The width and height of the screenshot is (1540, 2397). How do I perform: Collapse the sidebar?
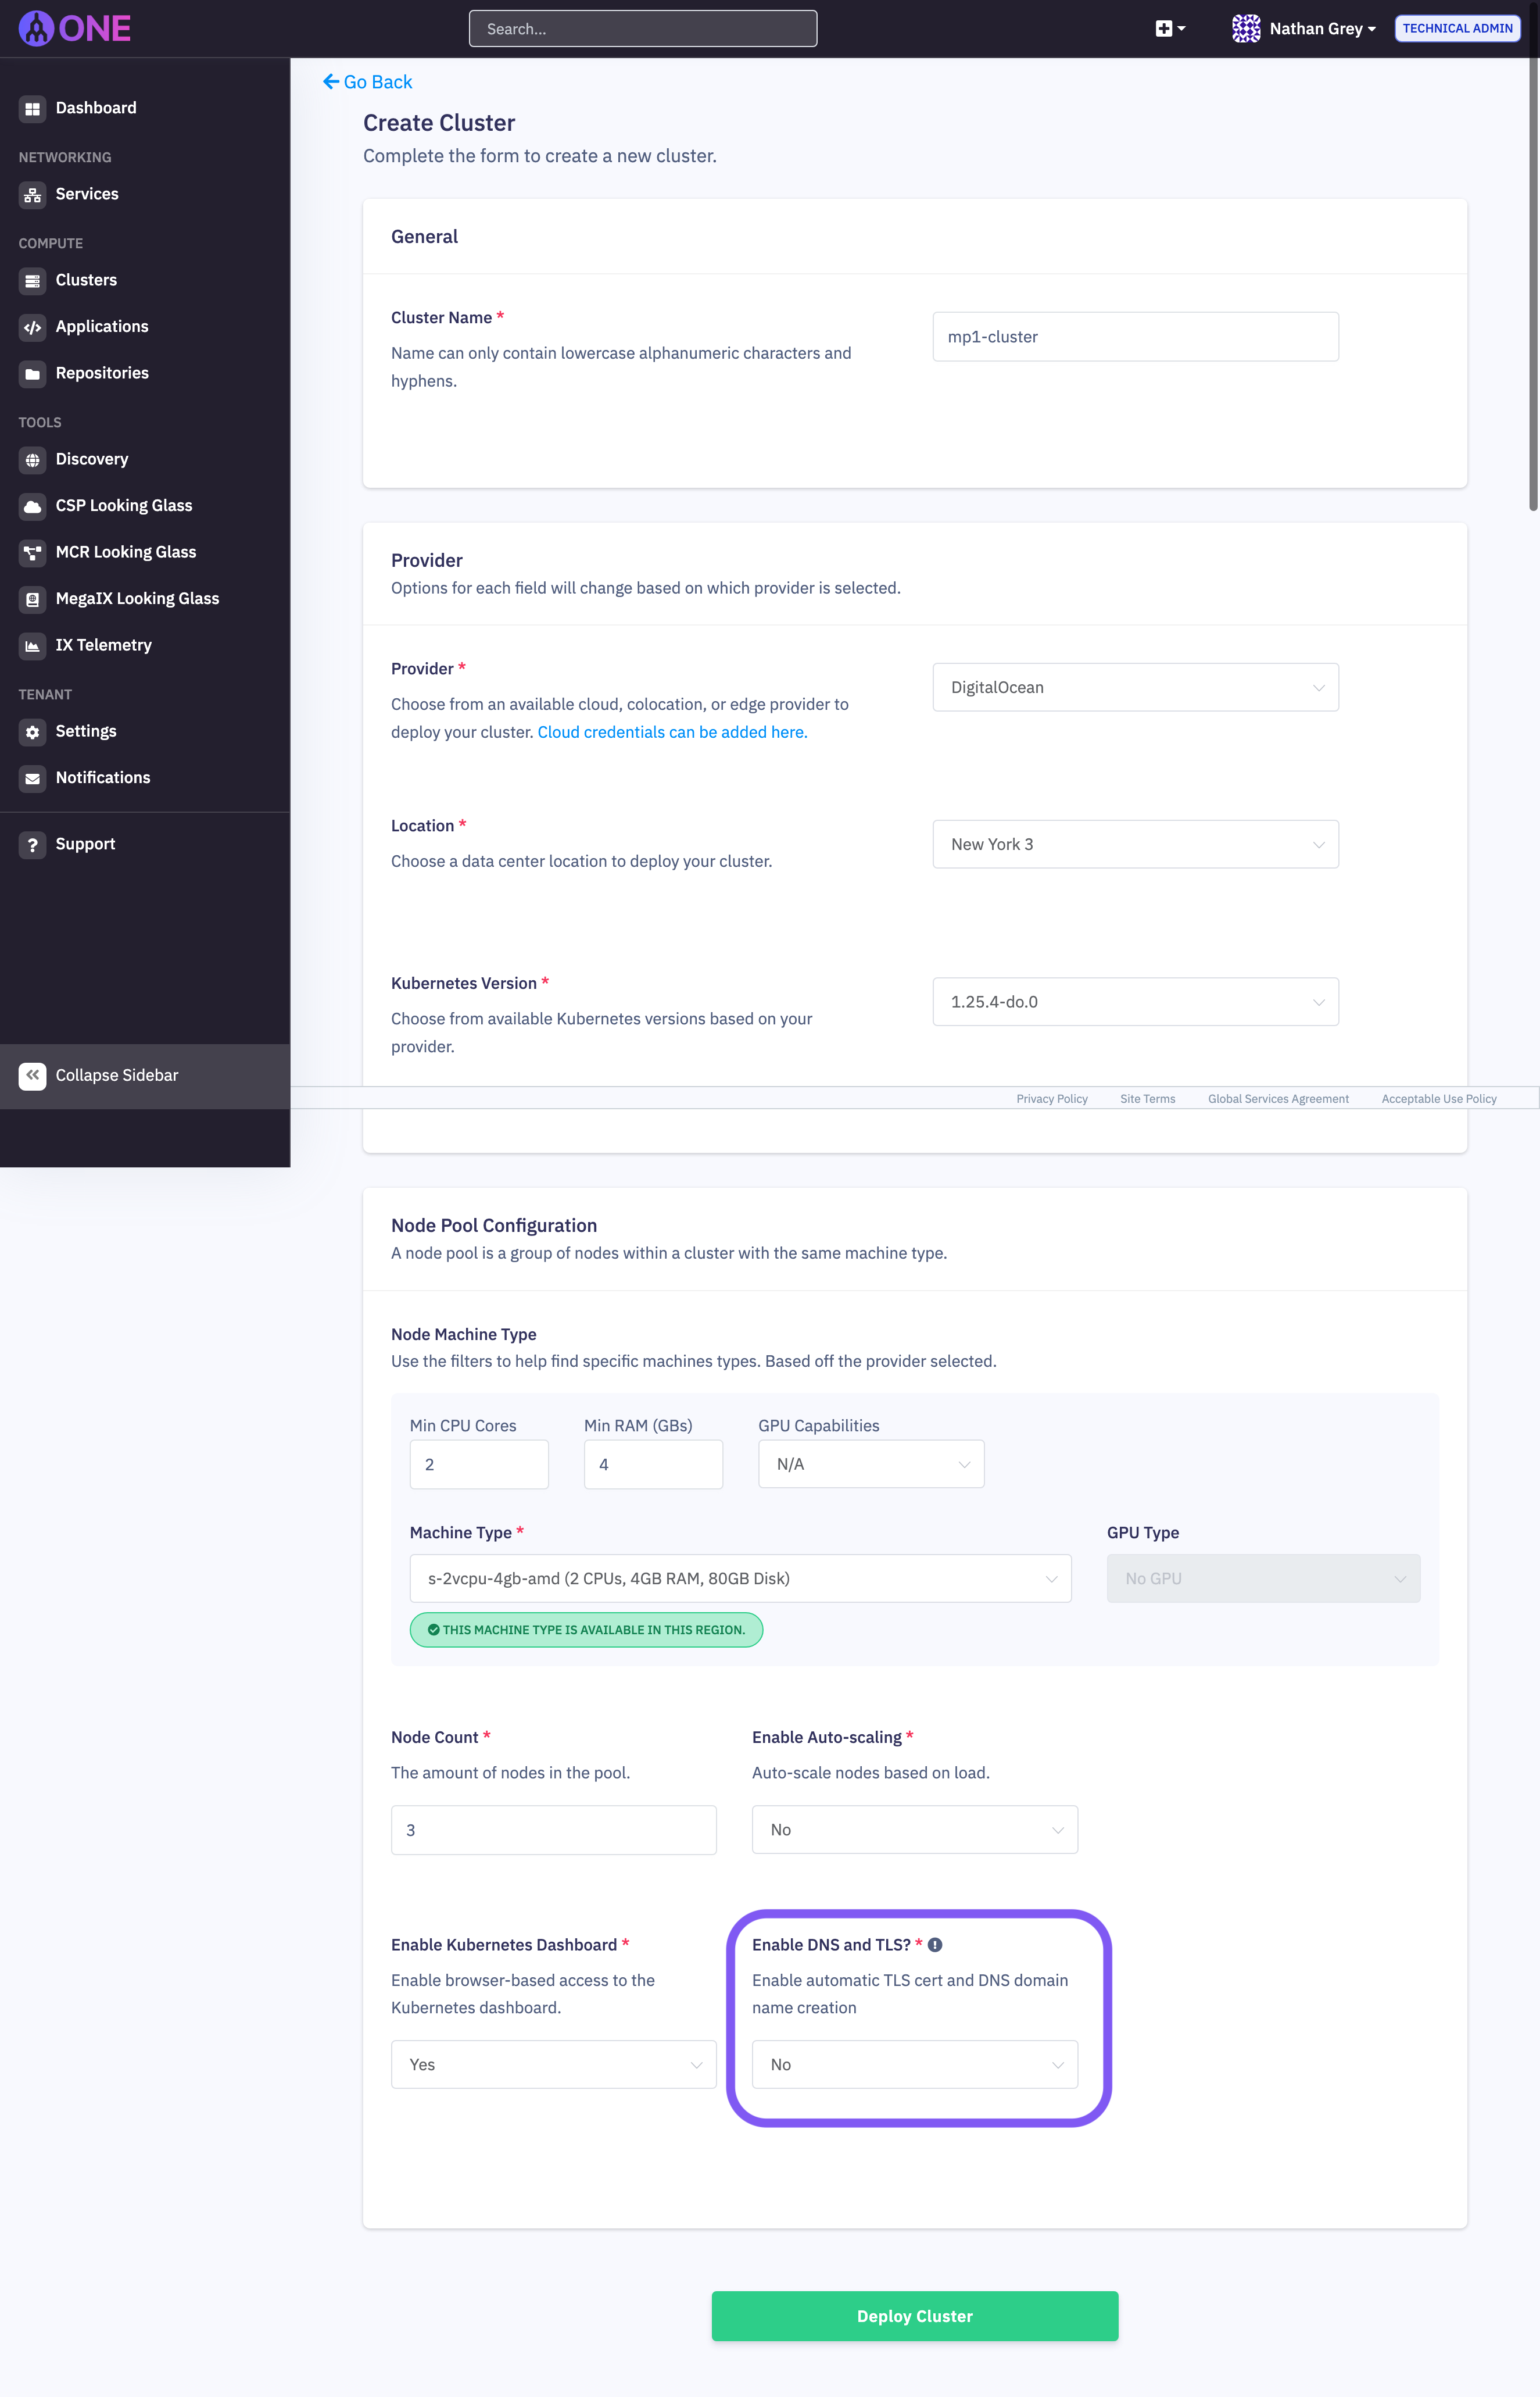116,1074
